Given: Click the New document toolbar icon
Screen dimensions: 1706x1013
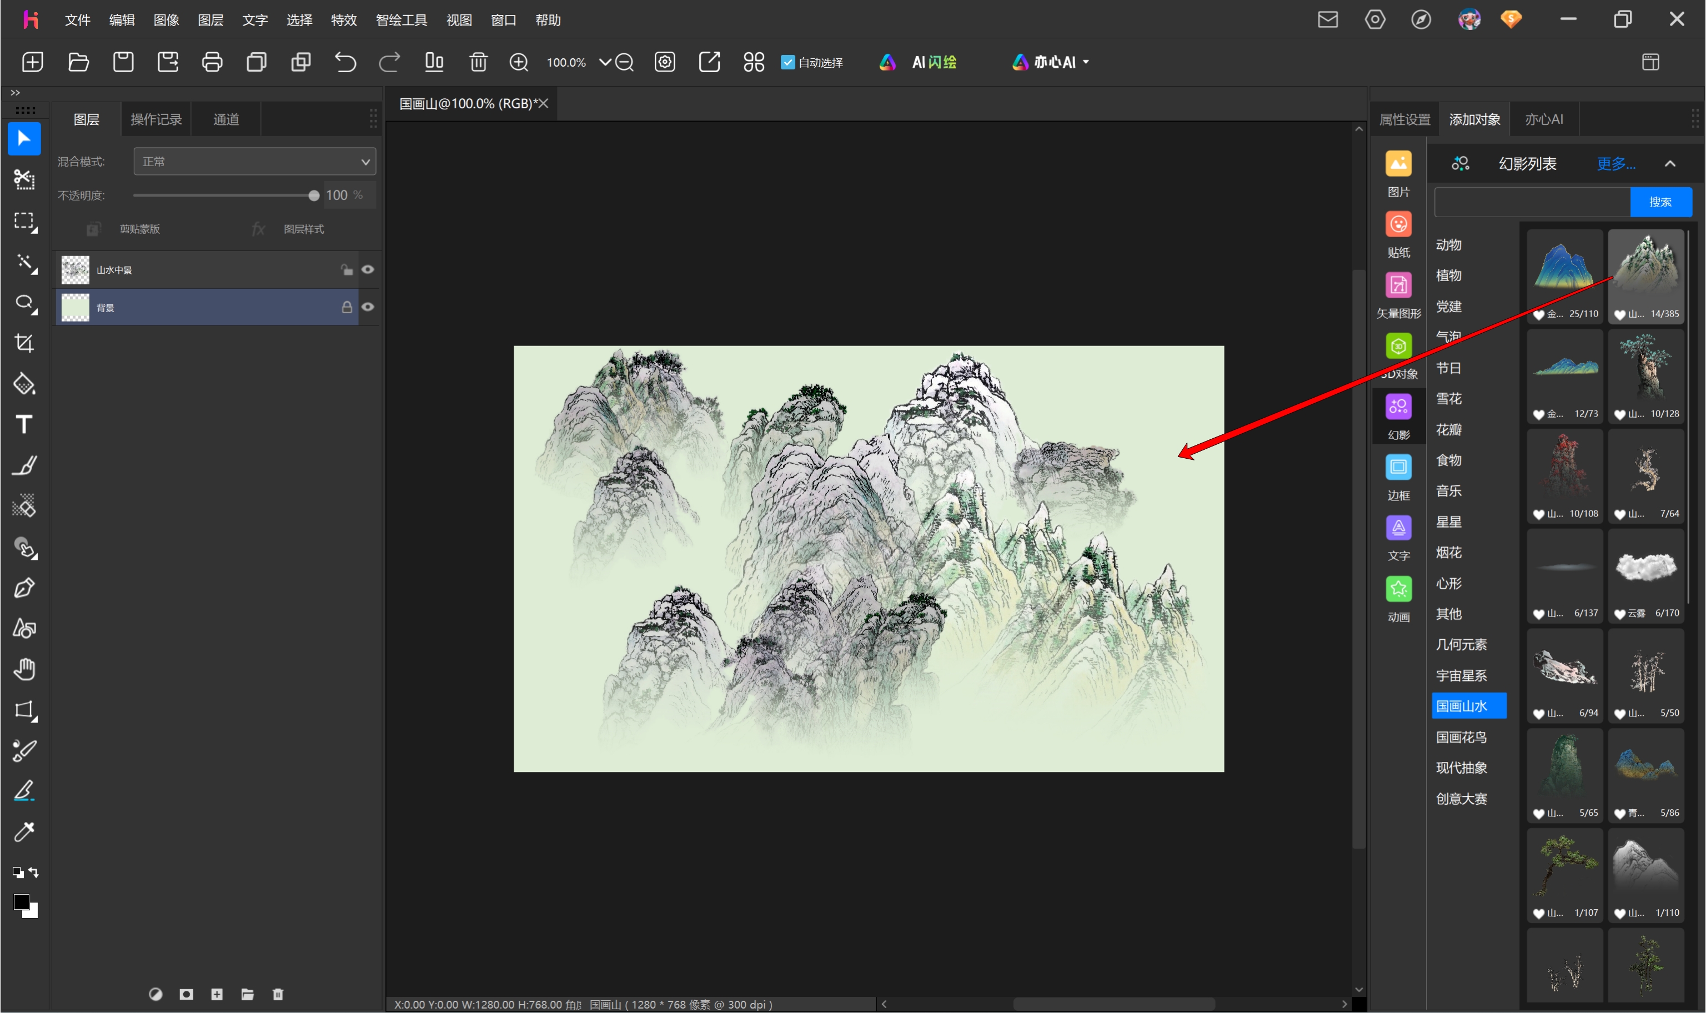Looking at the screenshot, I should click(x=32, y=62).
